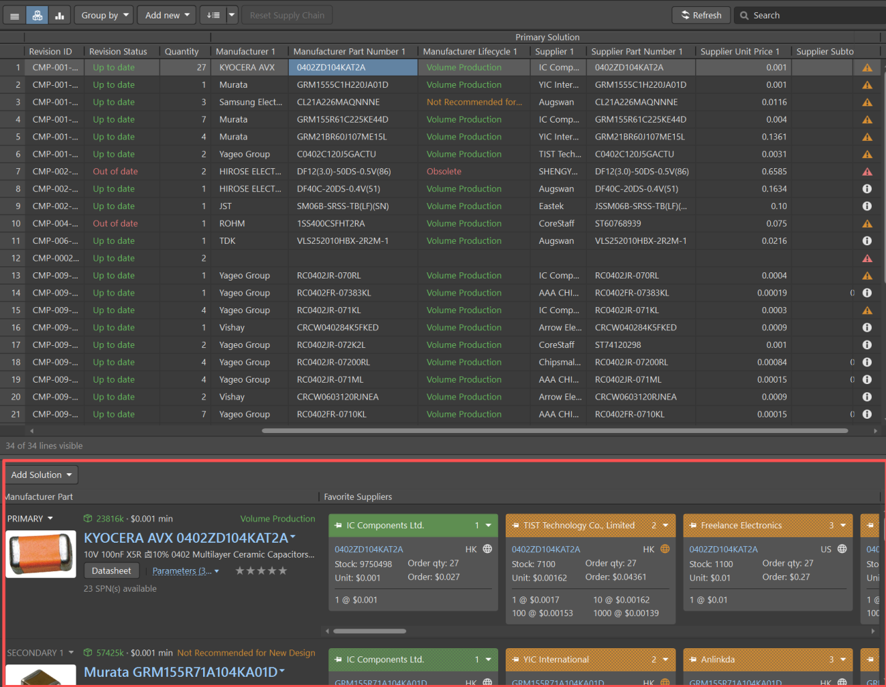The width and height of the screenshot is (886, 687).
Task: Expand the PRIMARY solution rank dropdown
Action: pyautogui.click(x=30, y=519)
